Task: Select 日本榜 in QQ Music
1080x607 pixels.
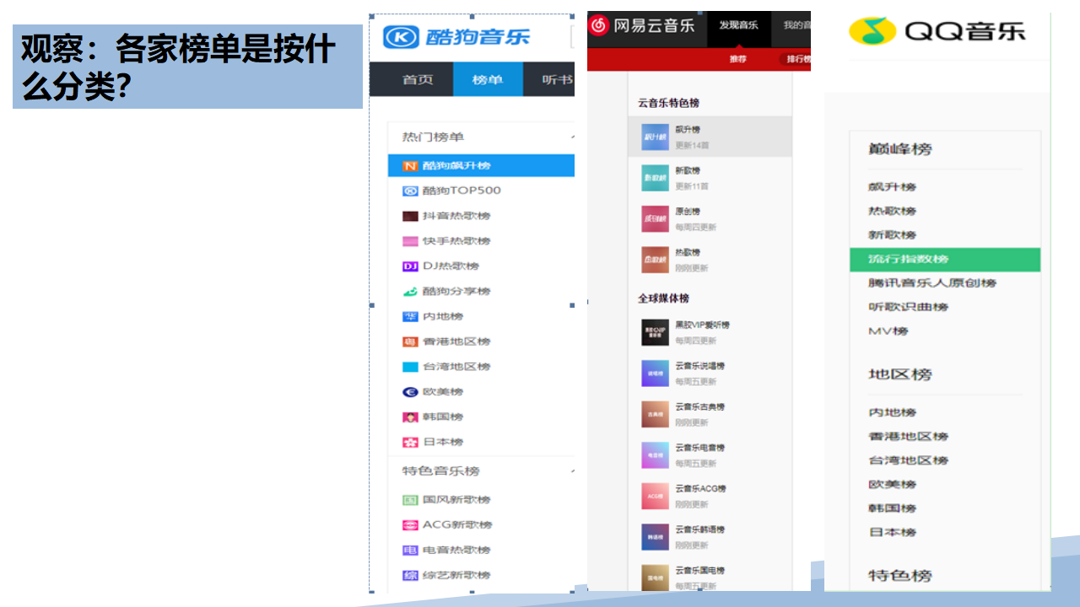Action: (x=892, y=533)
